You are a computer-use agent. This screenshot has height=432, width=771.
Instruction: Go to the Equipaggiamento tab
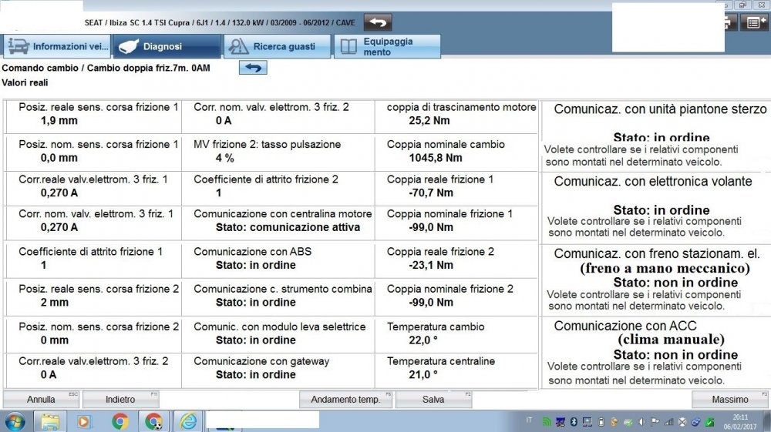click(388, 46)
